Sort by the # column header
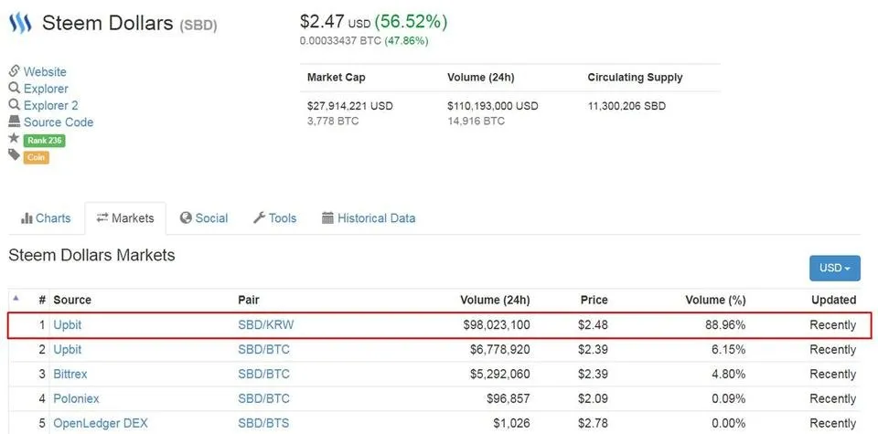The height and width of the screenshot is (434, 878). (42, 300)
